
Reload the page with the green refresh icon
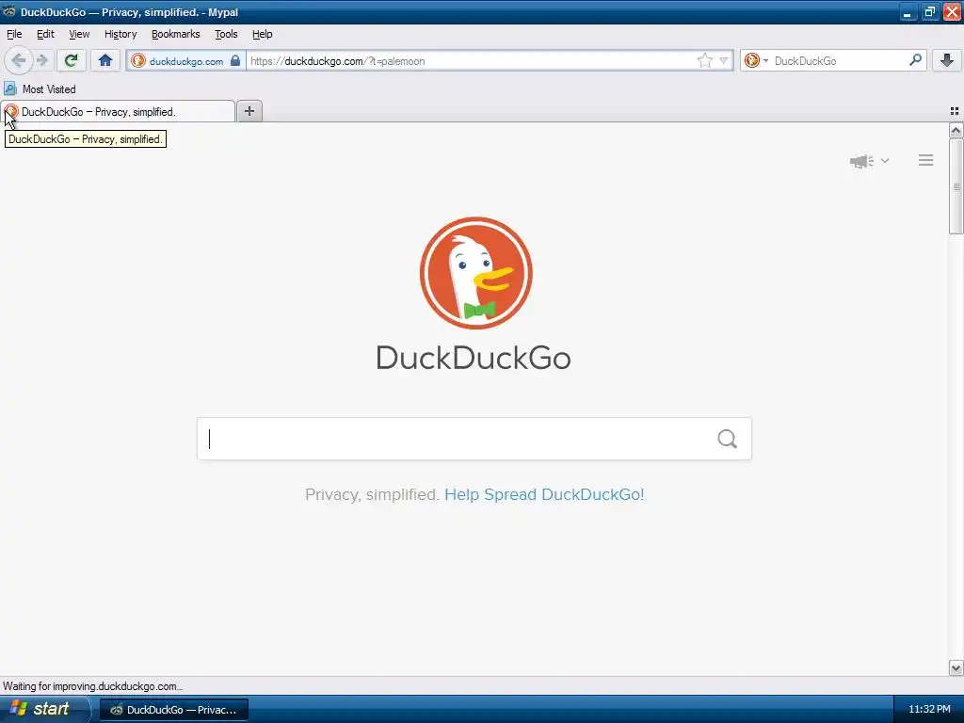(x=72, y=60)
